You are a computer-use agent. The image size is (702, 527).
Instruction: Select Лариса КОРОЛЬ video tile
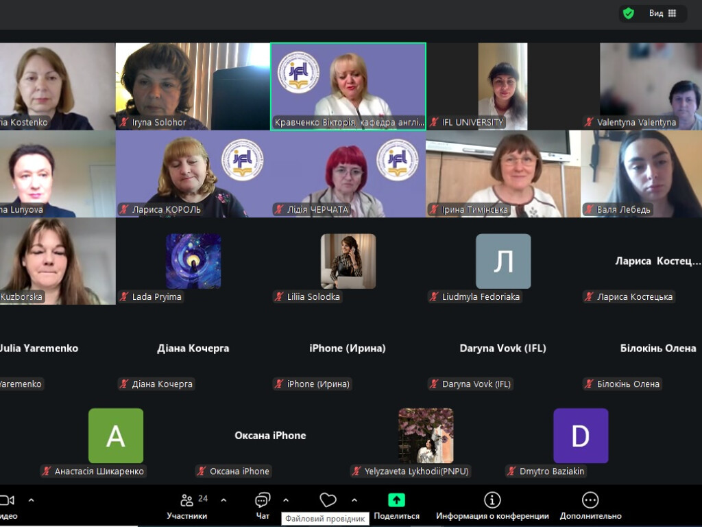click(193, 174)
